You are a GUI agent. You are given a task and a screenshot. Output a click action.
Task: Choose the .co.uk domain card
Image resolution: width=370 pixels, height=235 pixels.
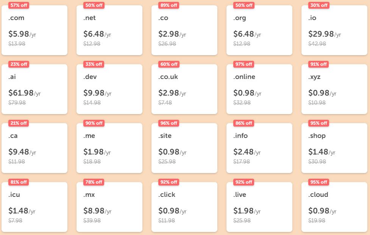click(x=184, y=89)
